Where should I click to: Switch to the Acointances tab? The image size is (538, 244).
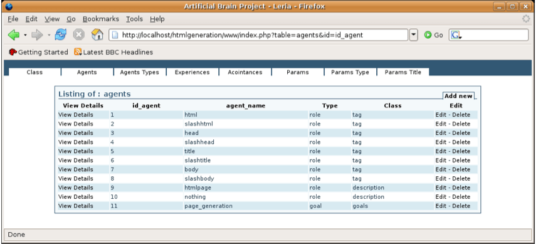click(x=245, y=72)
